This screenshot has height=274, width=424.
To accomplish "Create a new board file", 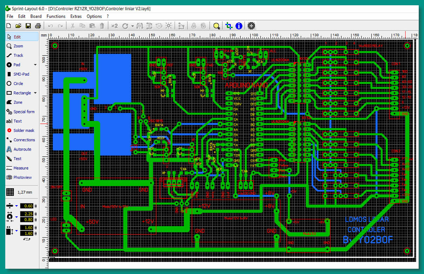I will 9,26.
